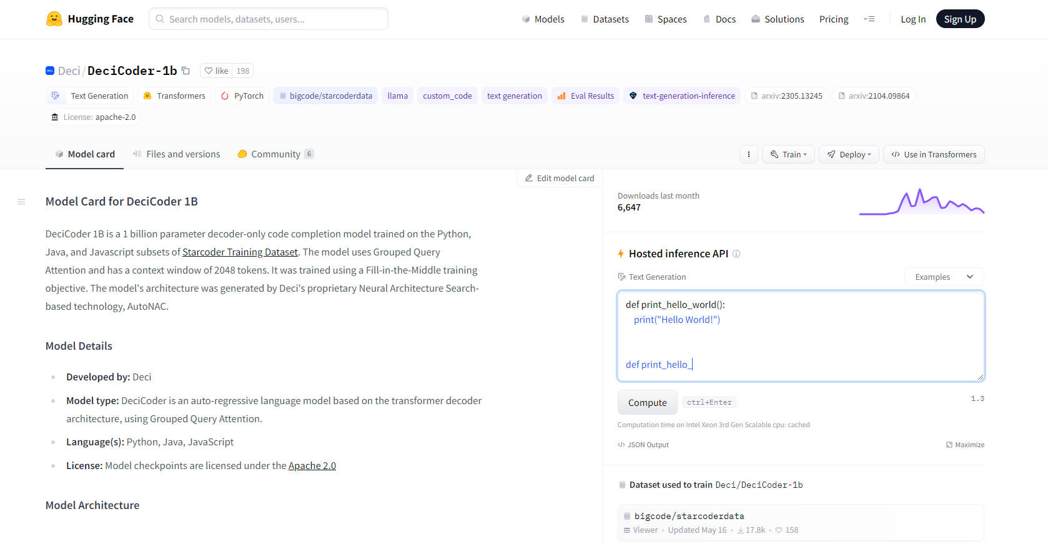Click the downloads trend chart
This screenshot has height=544, width=1048.
coord(921,202)
